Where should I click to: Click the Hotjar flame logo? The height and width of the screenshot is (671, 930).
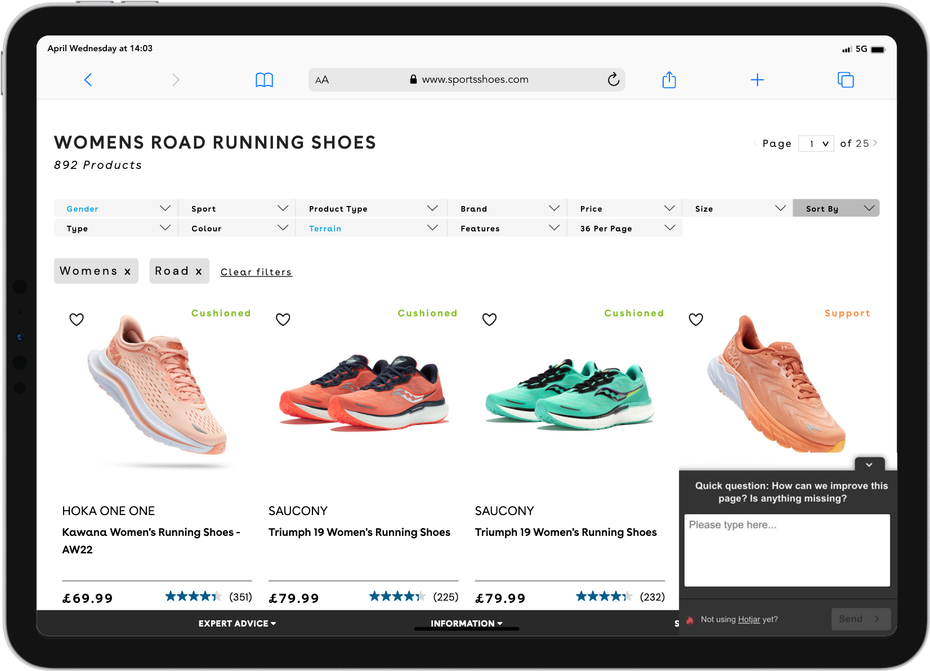tap(690, 620)
